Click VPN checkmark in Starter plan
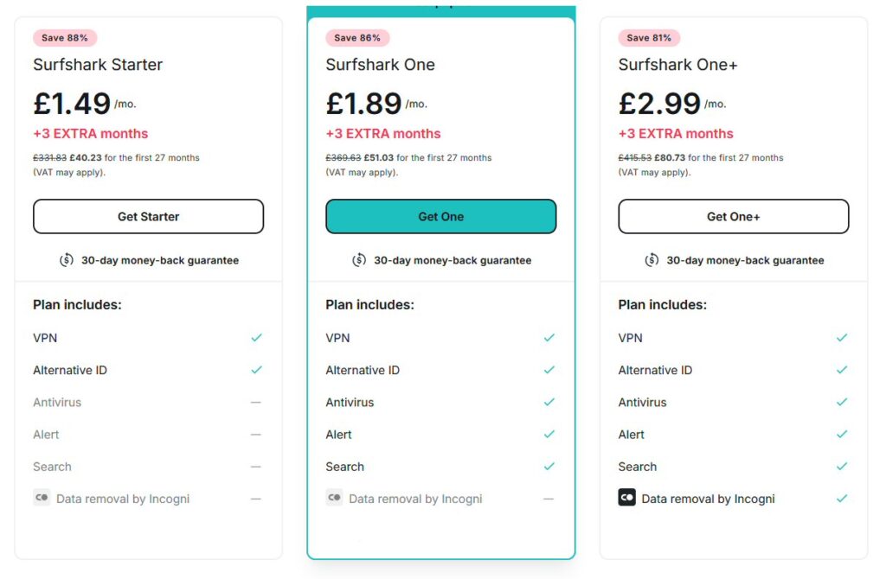Screen dimensions: 886x579 256,338
